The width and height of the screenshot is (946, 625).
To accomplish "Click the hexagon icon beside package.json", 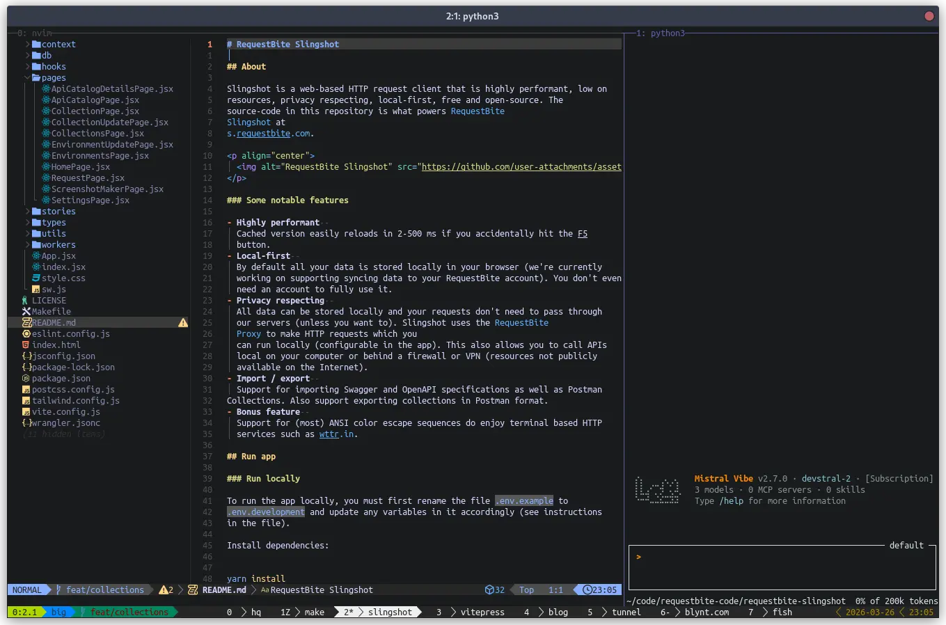I will 25,378.
